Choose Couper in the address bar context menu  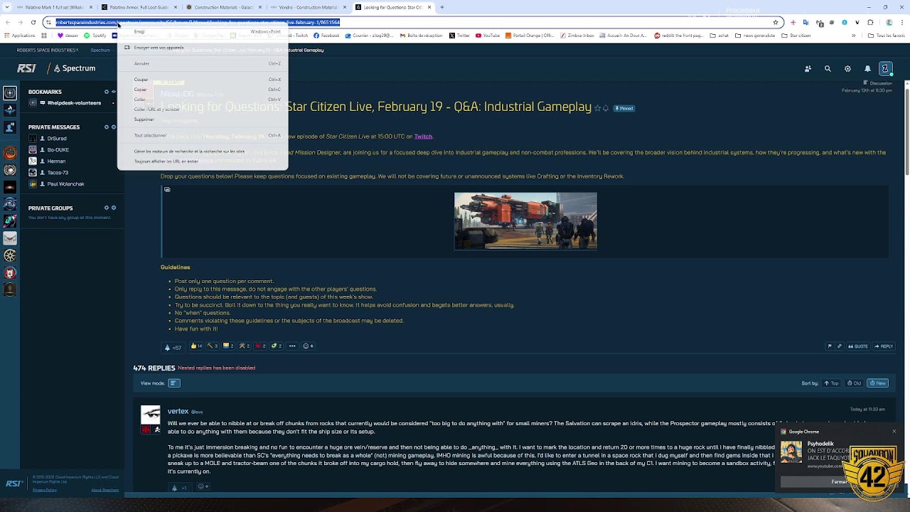203,80
